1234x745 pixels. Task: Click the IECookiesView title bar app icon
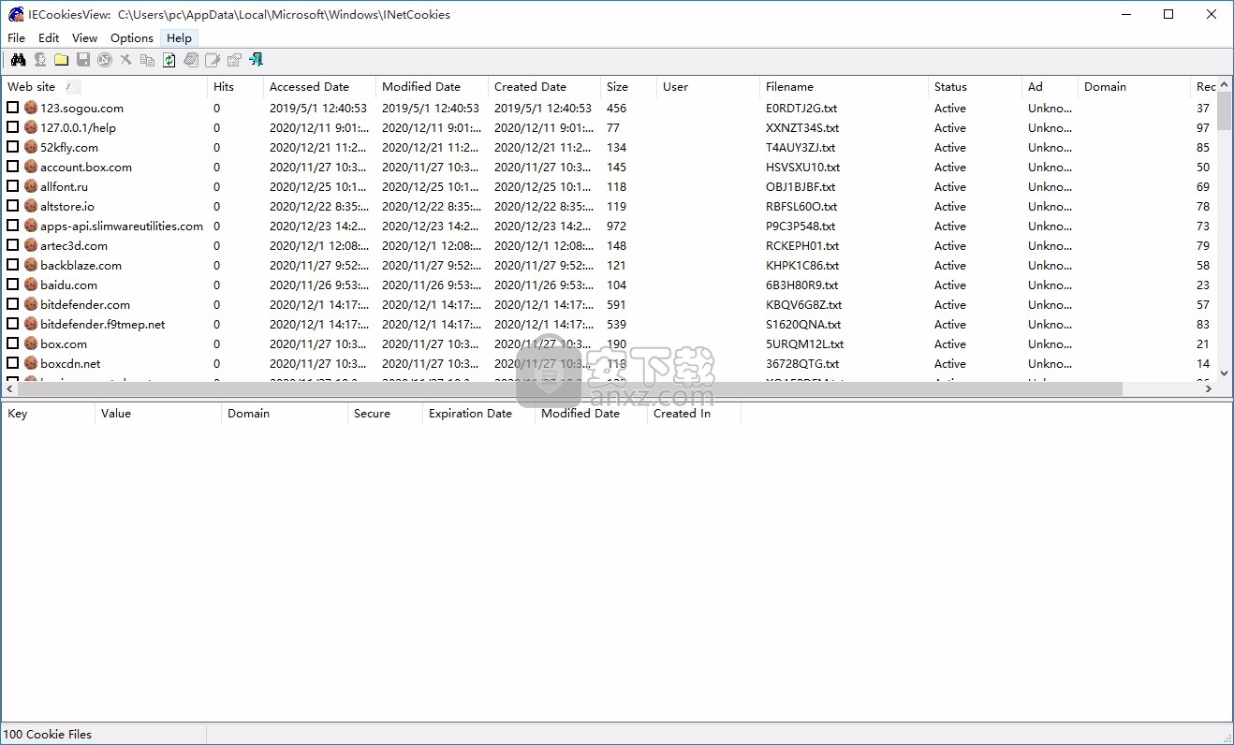coord(16,14)
